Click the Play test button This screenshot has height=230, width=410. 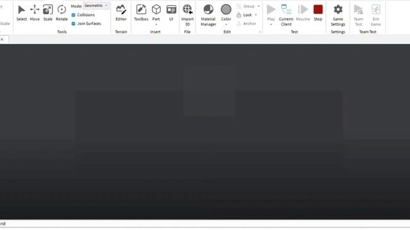click(271, 13)
